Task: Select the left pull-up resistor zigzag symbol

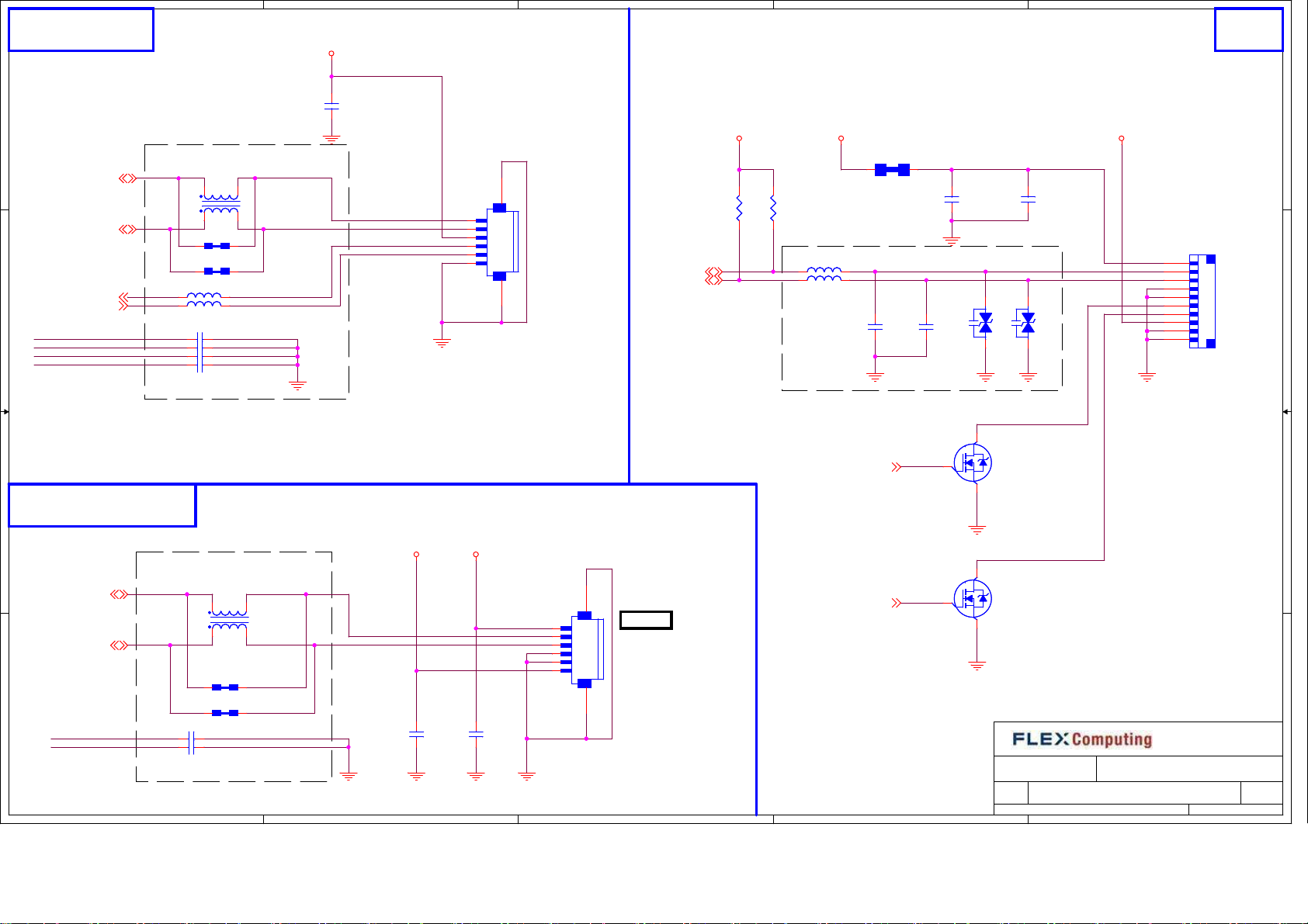Action: (x=739, y=209)
